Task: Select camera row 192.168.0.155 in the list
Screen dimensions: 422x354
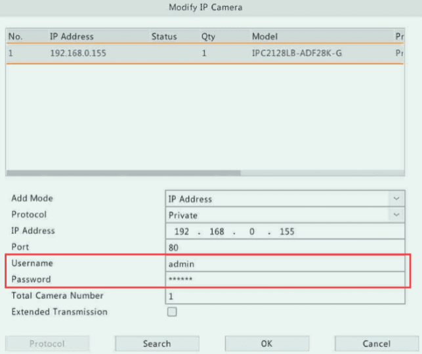Action: point(197,53)
